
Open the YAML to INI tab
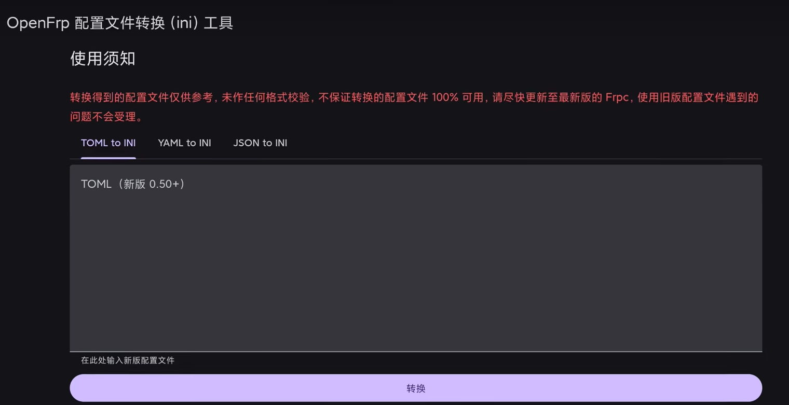184,143
